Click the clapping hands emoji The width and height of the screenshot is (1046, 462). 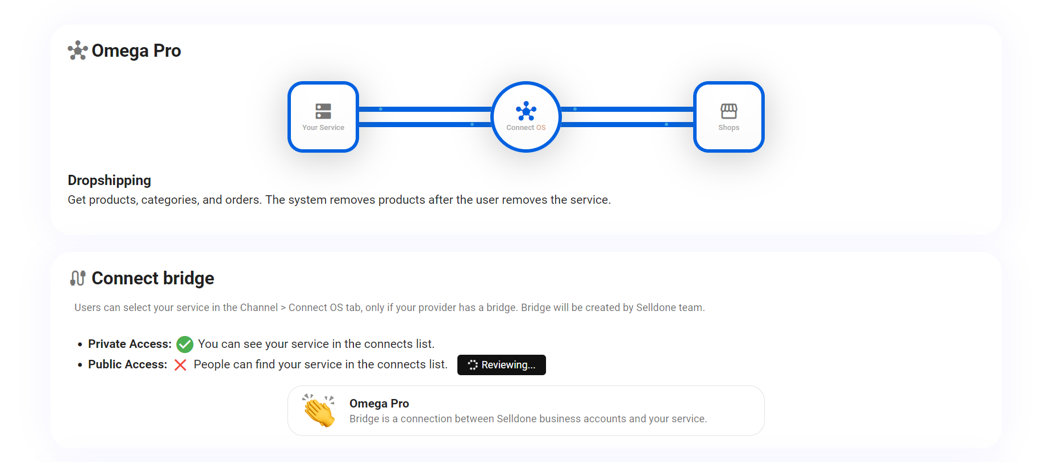(x=319, y=410)
